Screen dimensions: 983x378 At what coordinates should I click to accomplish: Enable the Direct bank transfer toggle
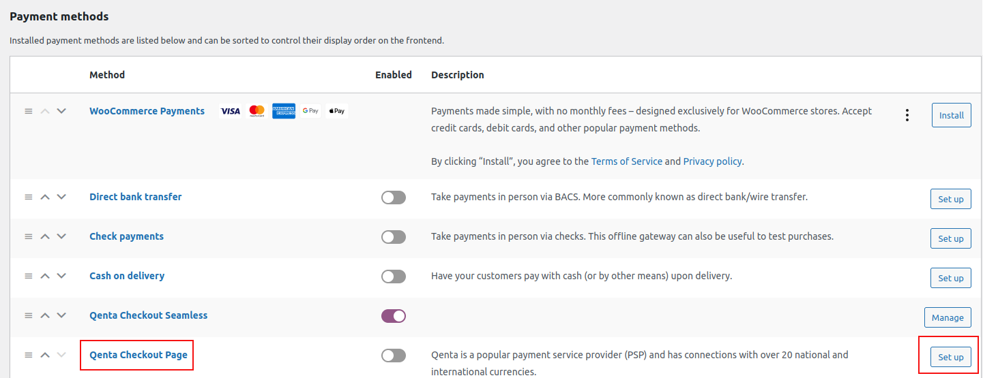[x=394, y=198]
